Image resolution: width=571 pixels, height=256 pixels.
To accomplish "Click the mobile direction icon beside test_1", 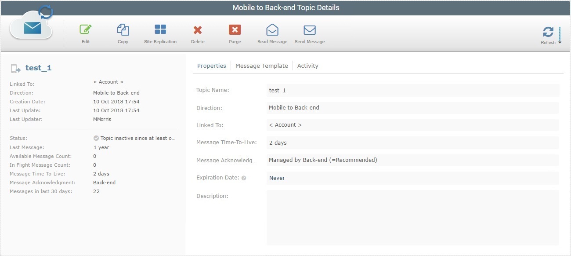I will coord(14,67).
